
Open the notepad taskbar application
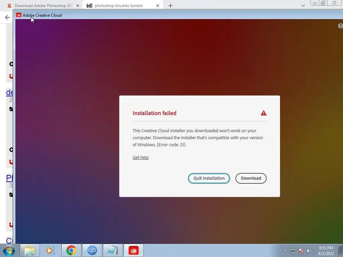coord(113,250)
